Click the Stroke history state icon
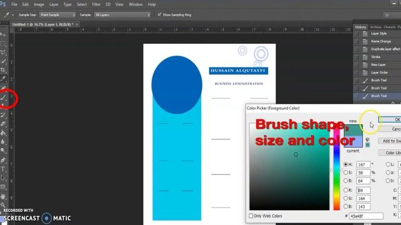 tap(365, 57)
